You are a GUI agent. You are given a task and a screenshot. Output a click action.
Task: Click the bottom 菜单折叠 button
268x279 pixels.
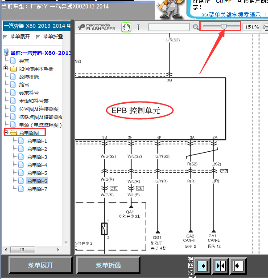pos(108,265)
